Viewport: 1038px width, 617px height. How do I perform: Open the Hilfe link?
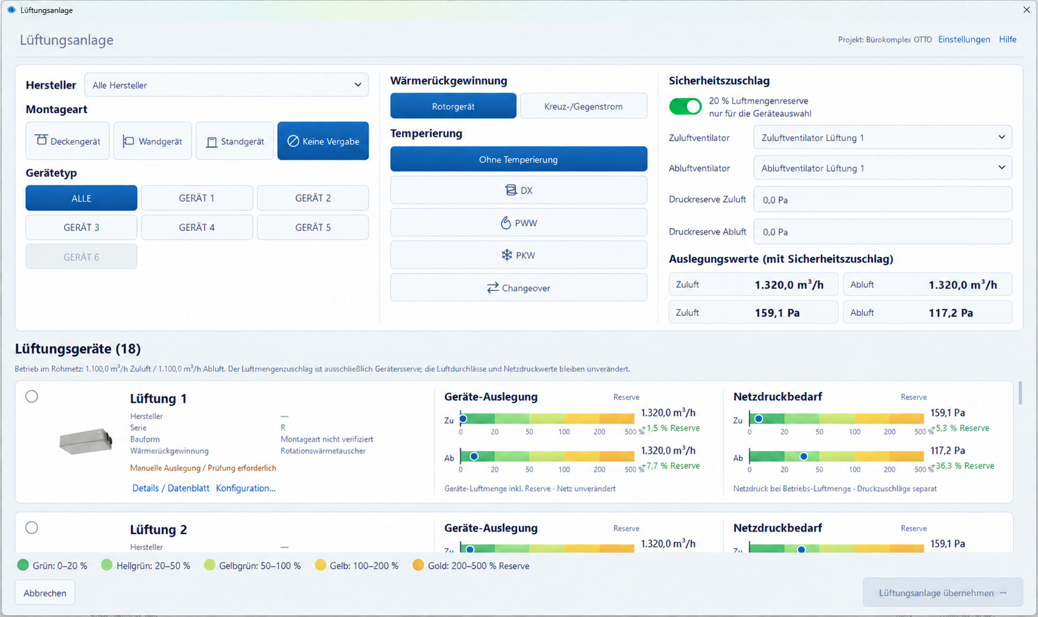coord(1007,40)
